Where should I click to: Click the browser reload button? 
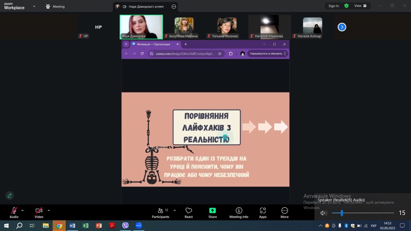[x=142, y=53]
